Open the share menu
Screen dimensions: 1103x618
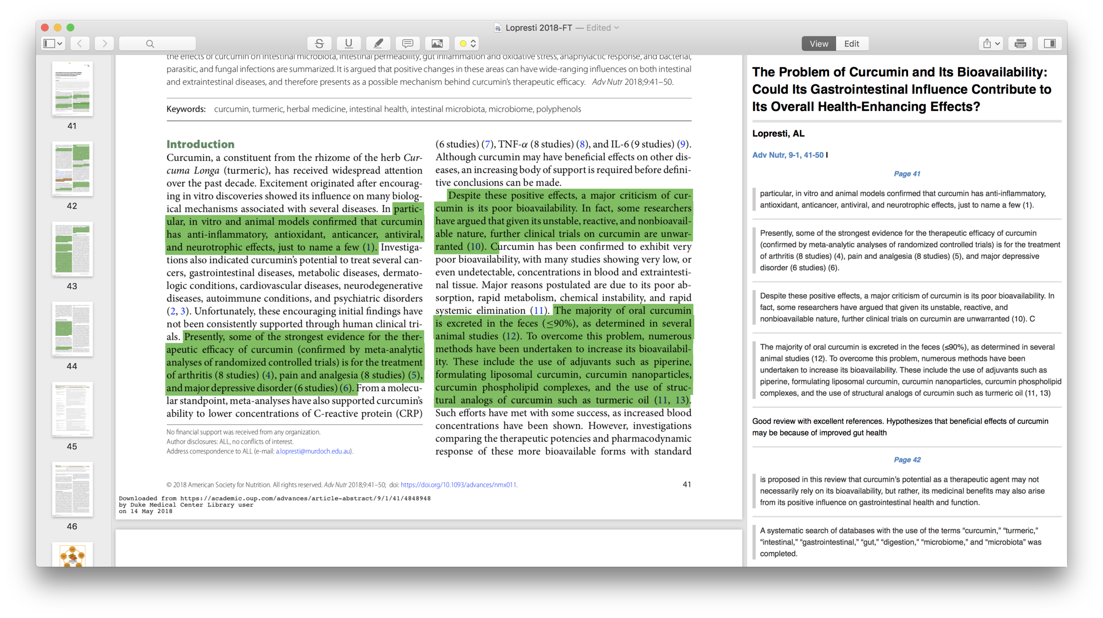(x=991, y=44)
